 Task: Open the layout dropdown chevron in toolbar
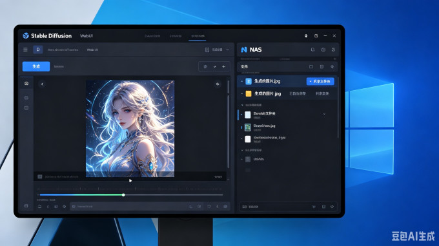coord(228,50)
